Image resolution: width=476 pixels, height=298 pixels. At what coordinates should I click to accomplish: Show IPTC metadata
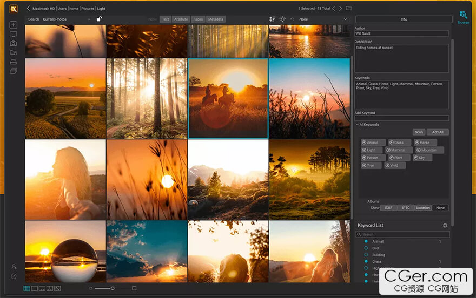click(406, 208)
